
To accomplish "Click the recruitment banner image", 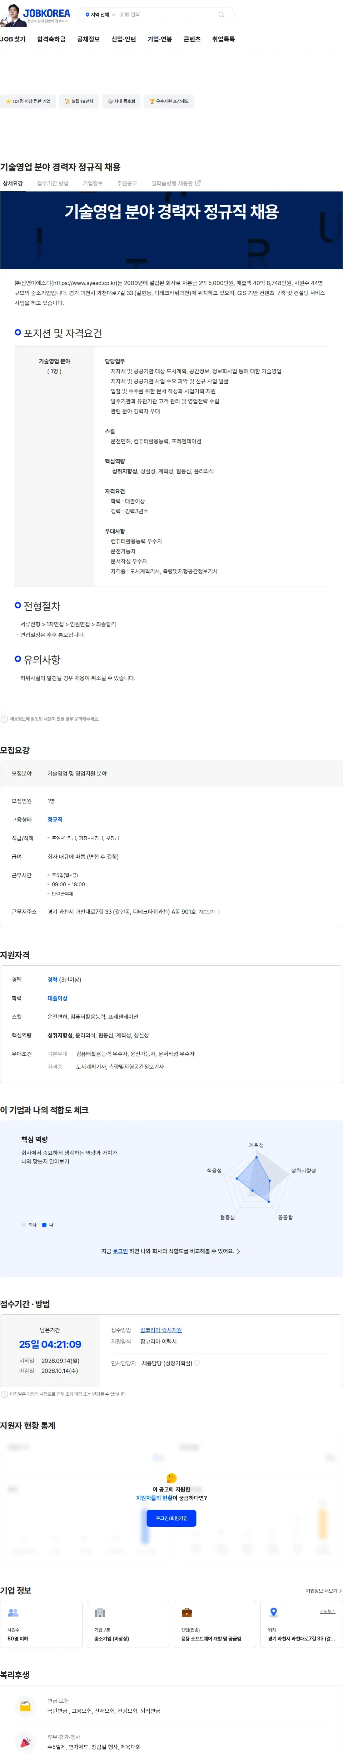I will 171,230.
